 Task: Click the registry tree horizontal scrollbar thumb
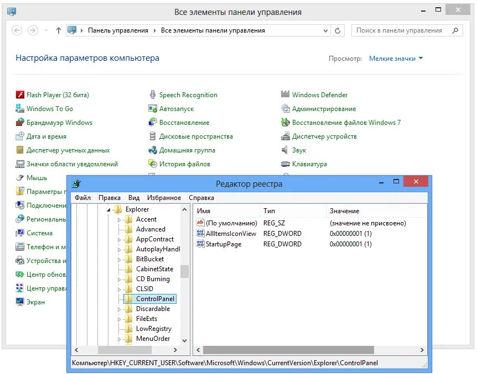tap(125, 350)
